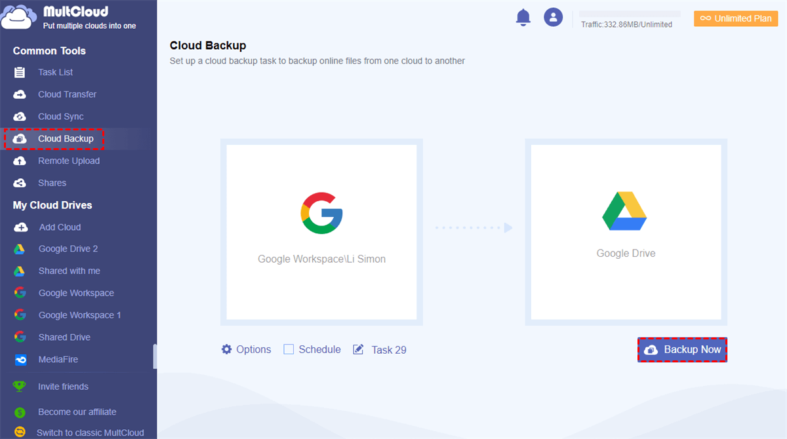Open Shared with me drive
This screenshot has width=787, height=439.
(70, 271)
